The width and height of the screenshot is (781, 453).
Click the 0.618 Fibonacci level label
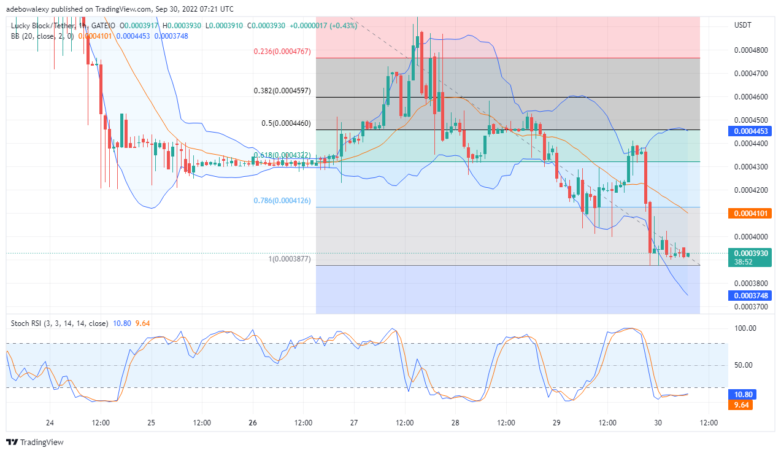(x=282, y=155)
